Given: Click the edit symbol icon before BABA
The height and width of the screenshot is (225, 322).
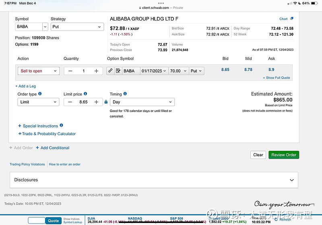Looking at the screenshot, I should [x=118, y=71].
